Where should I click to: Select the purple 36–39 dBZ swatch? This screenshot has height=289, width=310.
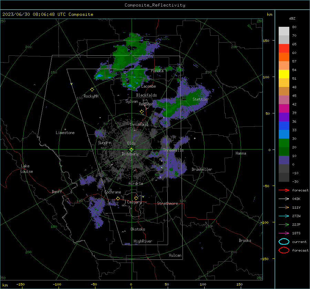pyautogui.click(x=284, y=117)
